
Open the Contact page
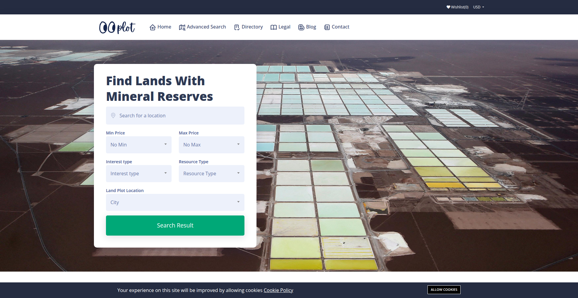[x=337, y=27]
